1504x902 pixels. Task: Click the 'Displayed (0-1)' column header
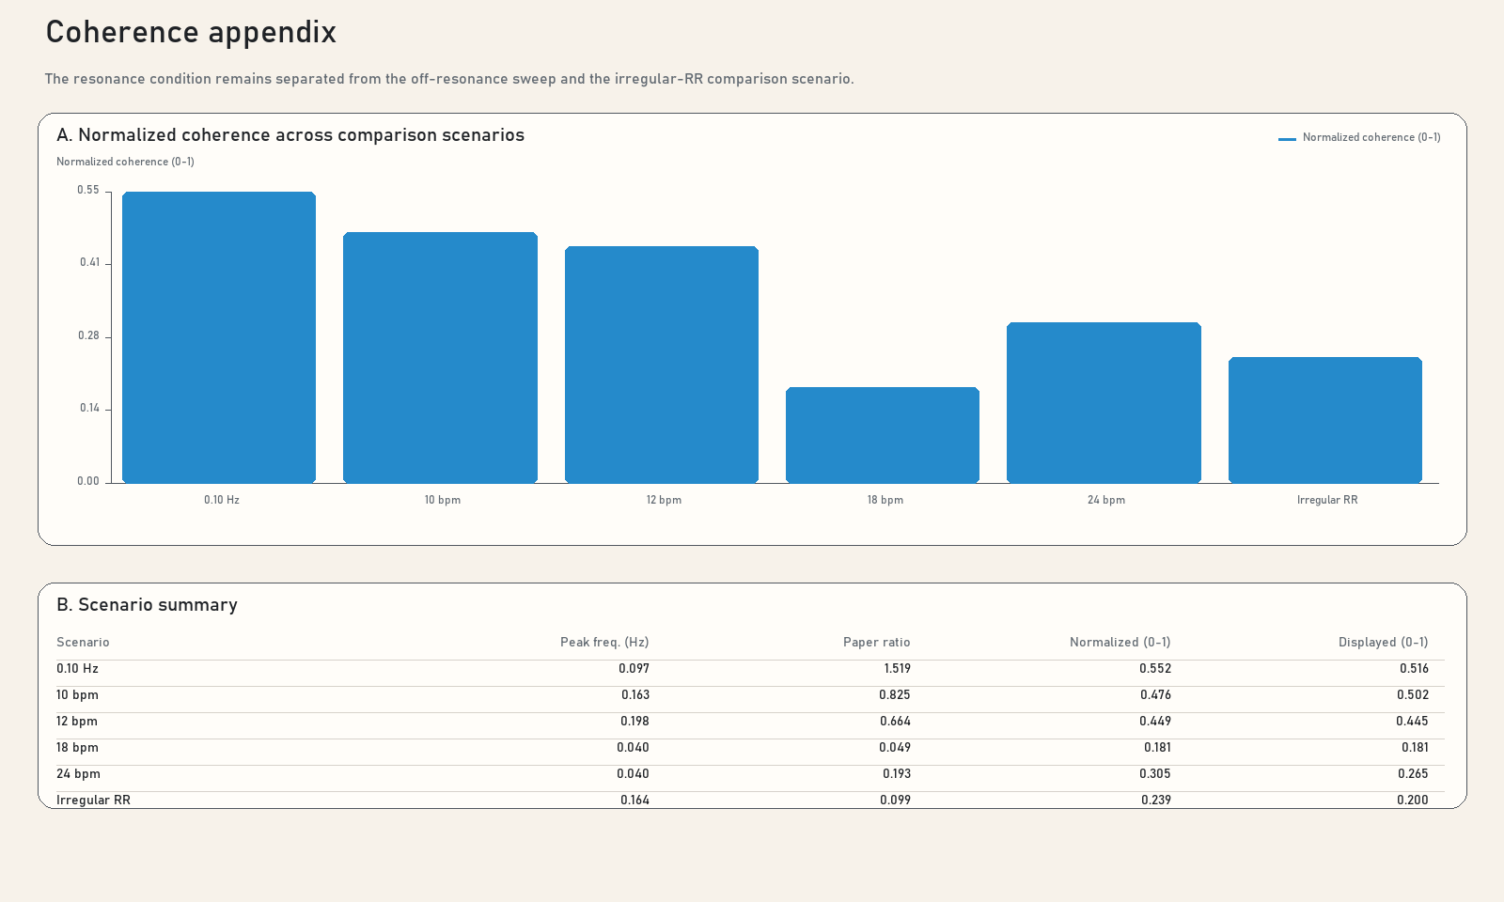click(1384, 643)
